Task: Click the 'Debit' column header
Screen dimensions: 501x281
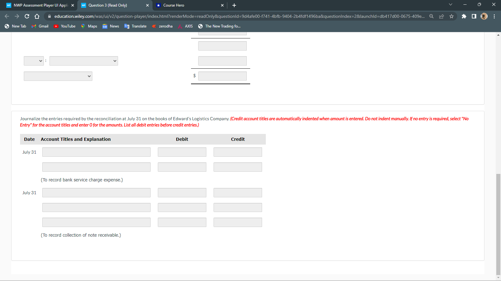Action: pos(182,139)
